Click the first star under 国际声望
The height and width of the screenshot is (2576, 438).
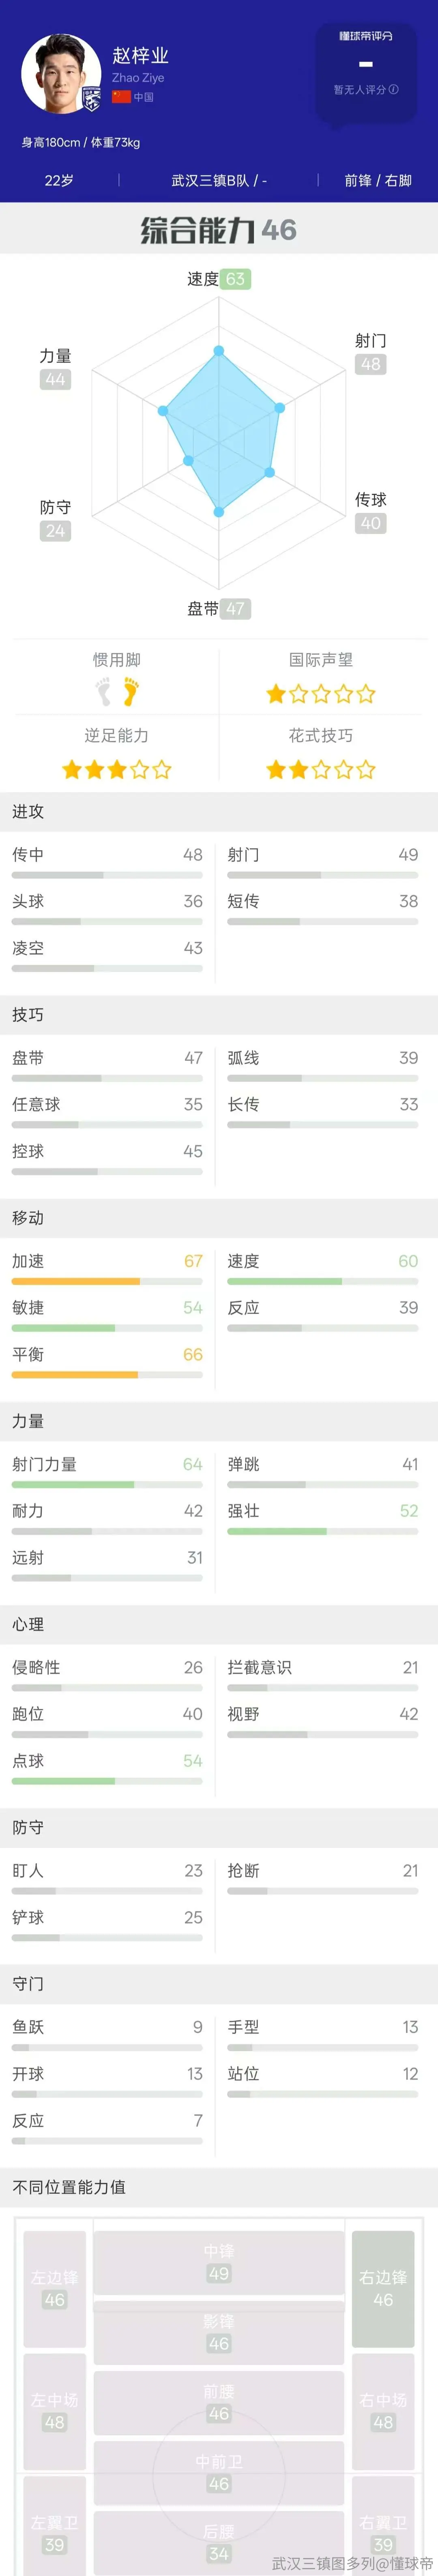[276, 694]
